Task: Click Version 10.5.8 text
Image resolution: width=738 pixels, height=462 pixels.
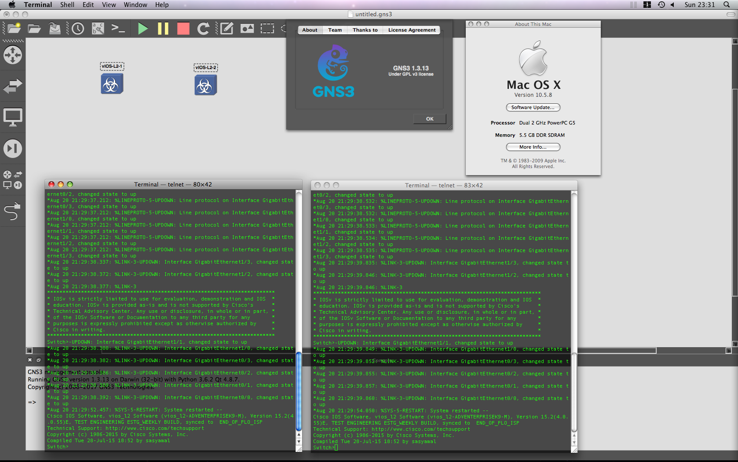Action: [x=533, y=95]
